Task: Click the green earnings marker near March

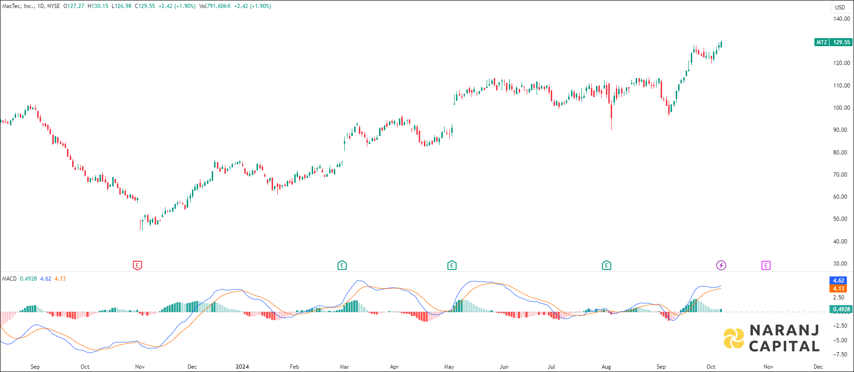Action: 342,266
